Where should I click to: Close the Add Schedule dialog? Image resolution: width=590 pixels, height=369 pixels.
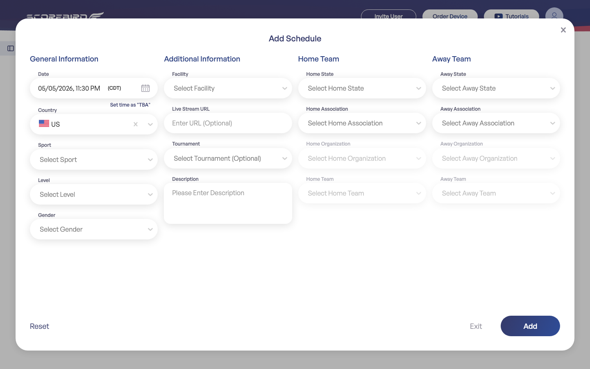(563, 30)
